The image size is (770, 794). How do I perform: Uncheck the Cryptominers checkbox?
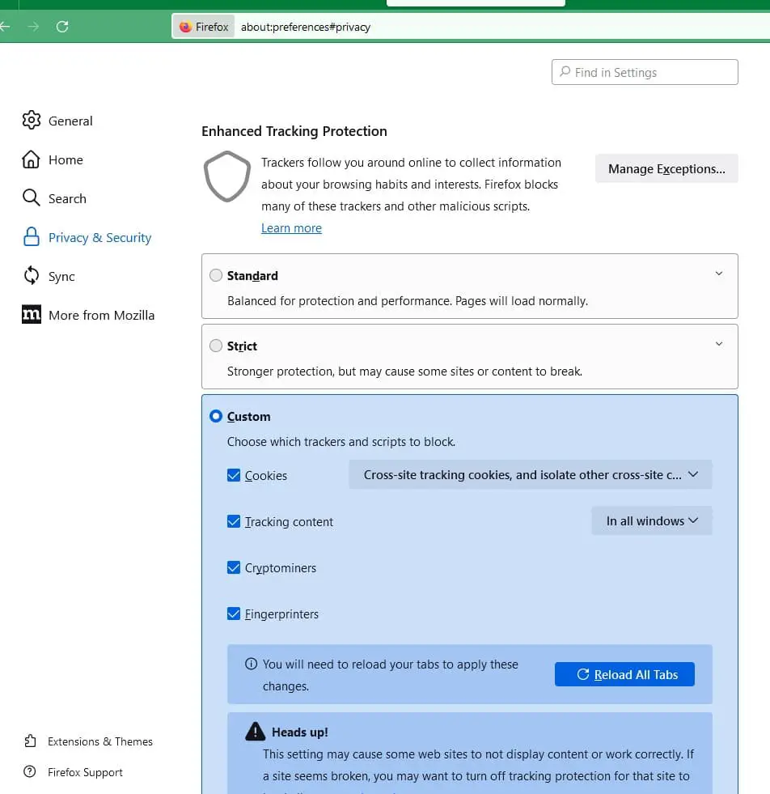click(x=234, y=568)
